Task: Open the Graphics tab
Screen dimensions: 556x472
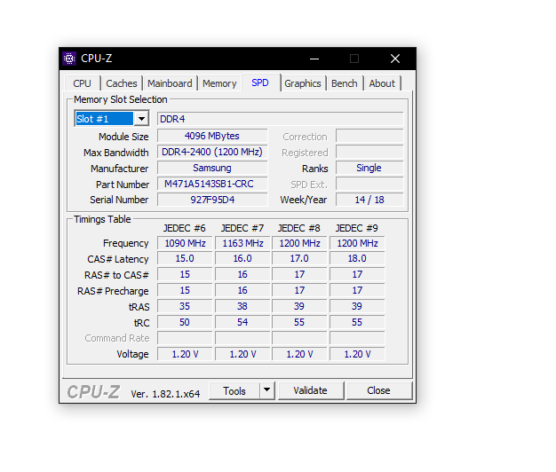Action: point(303,83)
